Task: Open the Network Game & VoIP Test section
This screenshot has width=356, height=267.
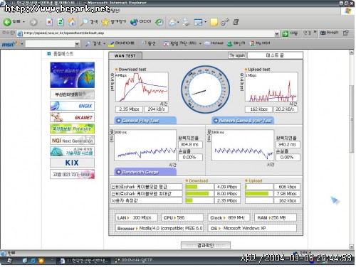Action: (x=243, y=121)
